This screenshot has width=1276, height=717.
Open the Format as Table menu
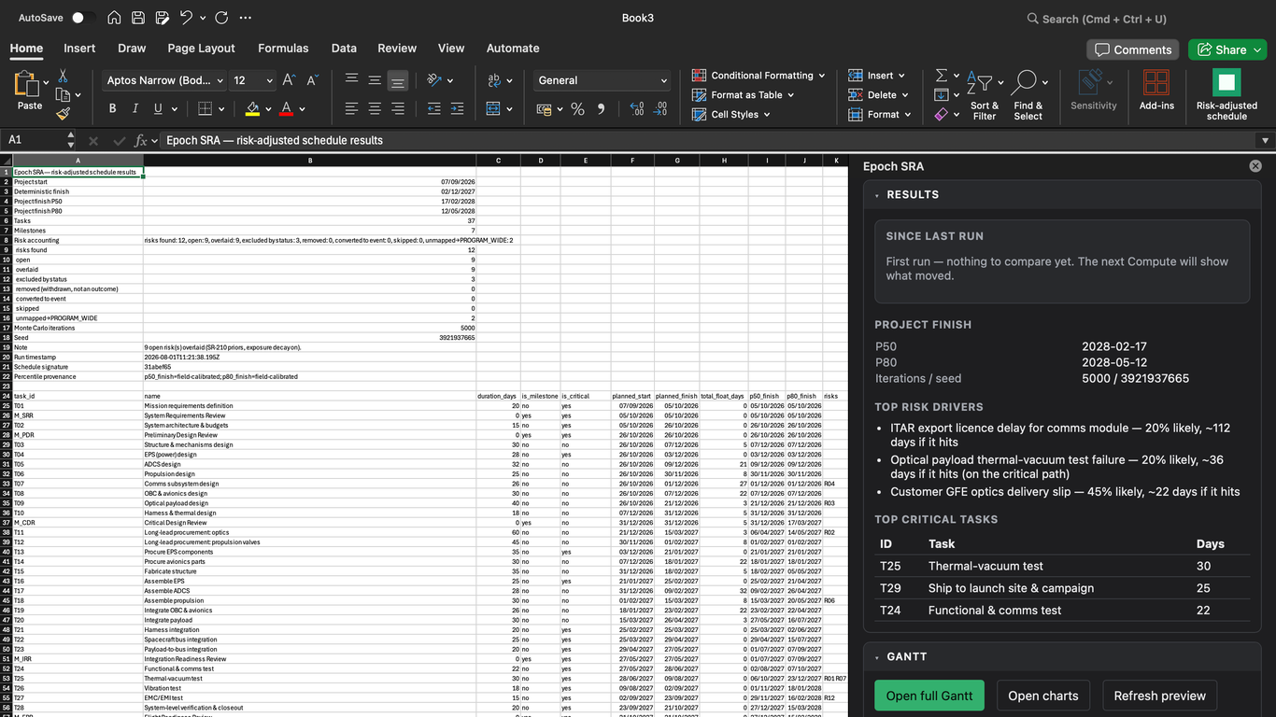coord(744,95)
